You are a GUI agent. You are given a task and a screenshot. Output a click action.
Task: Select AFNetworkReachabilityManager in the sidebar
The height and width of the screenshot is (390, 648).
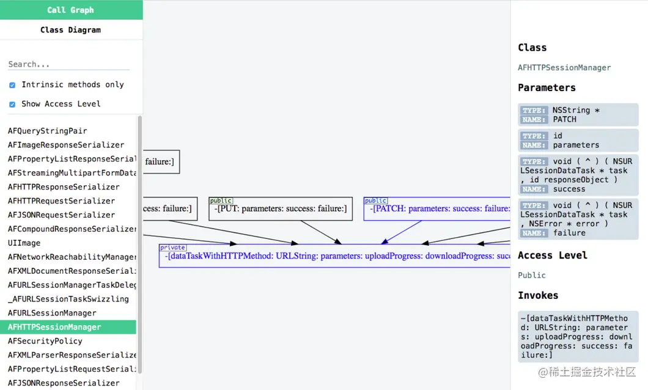click(70, 257)
